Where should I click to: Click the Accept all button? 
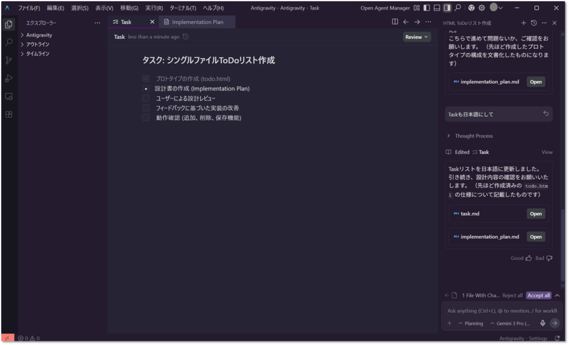538,296
